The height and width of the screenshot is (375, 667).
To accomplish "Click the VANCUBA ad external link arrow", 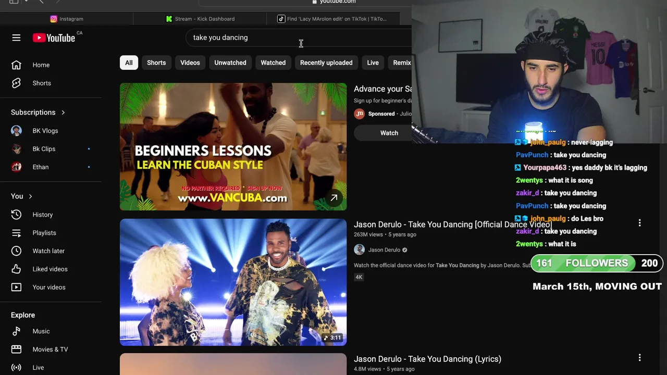I will [x=334, y=198].
